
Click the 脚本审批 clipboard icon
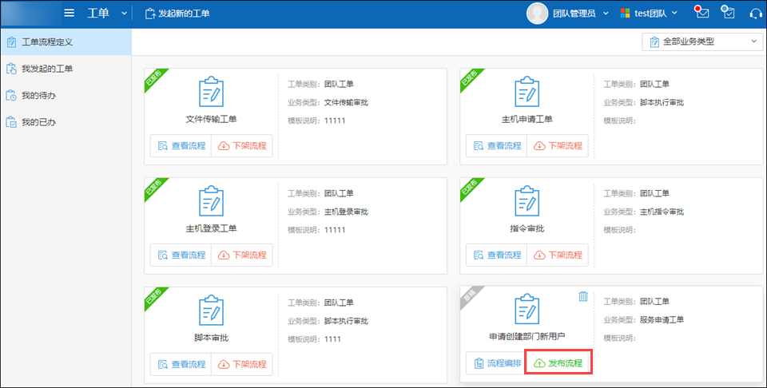click(x=211, y=311)
